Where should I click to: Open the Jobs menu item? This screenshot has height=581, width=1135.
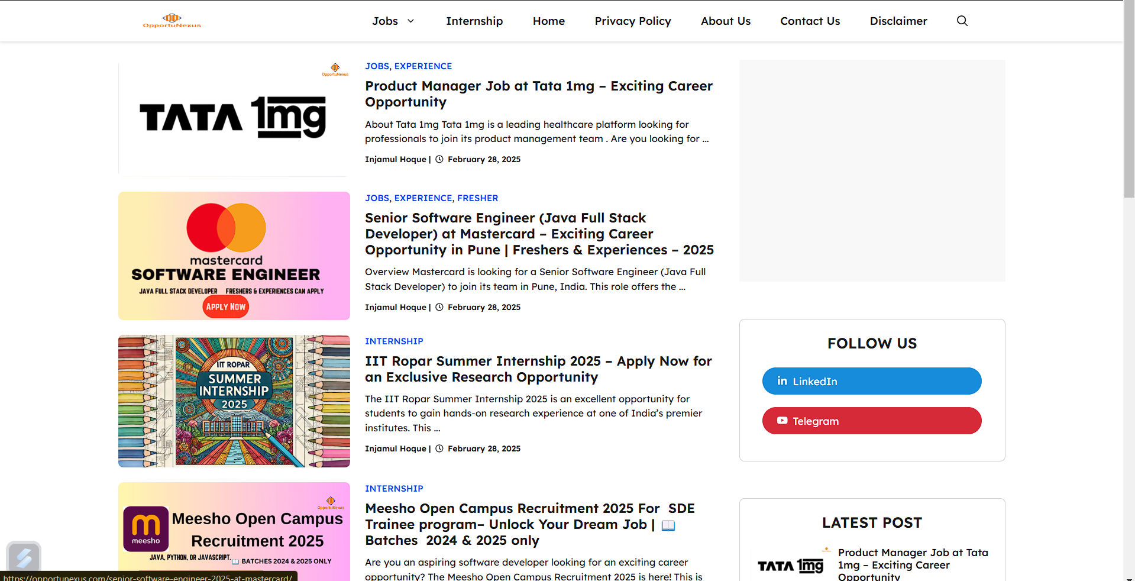[385, 21]
